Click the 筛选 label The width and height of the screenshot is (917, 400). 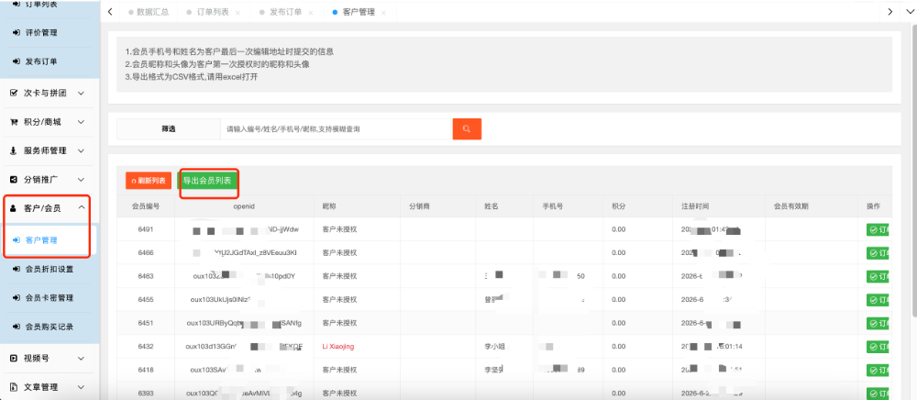point(169,129)
